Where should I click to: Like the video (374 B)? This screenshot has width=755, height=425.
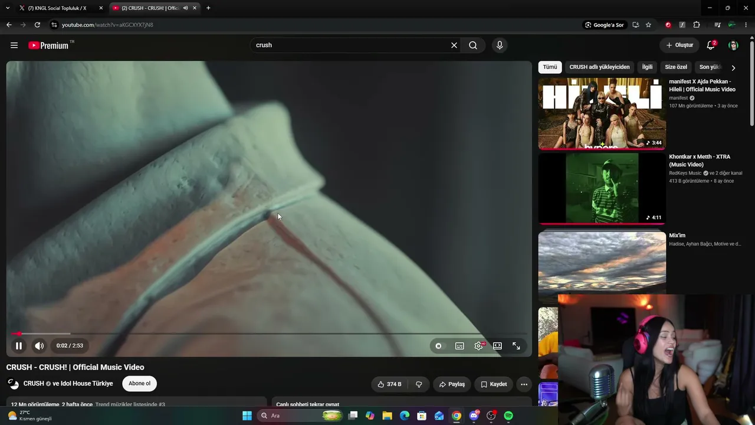[x=390, y=384]
